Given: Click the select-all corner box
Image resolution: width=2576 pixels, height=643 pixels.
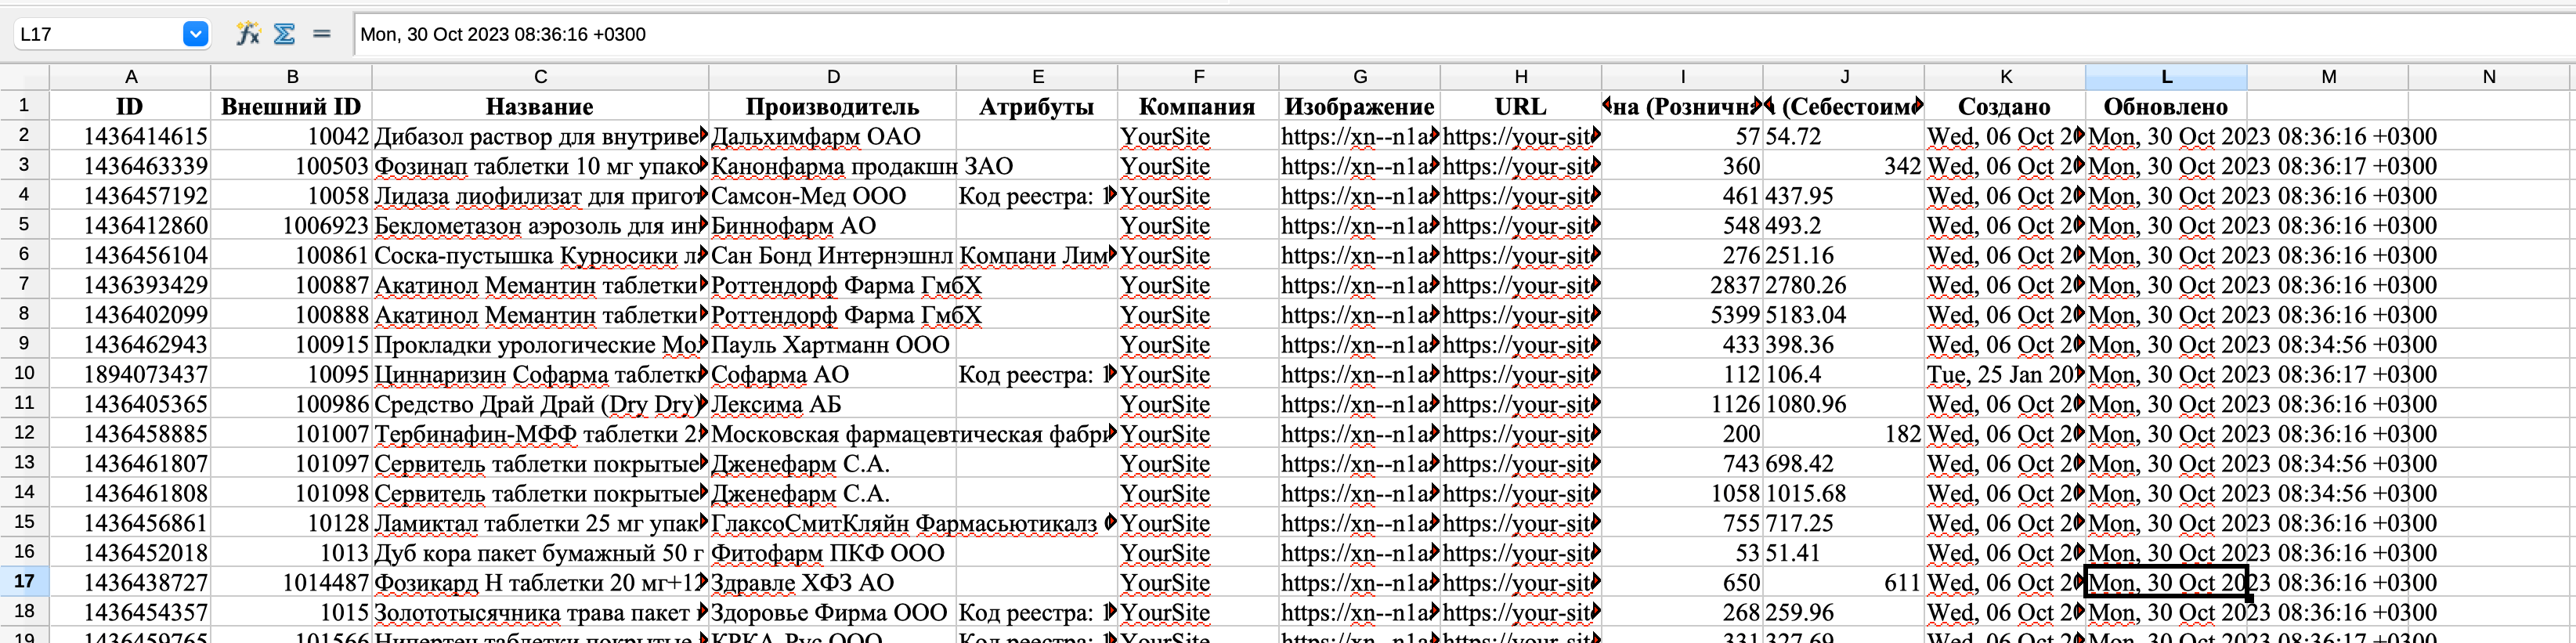Looking at the screenshot, I should click(x=24, y=77).
